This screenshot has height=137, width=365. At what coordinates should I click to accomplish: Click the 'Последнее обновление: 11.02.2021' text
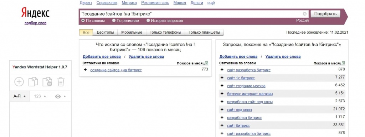coord(317,32)
